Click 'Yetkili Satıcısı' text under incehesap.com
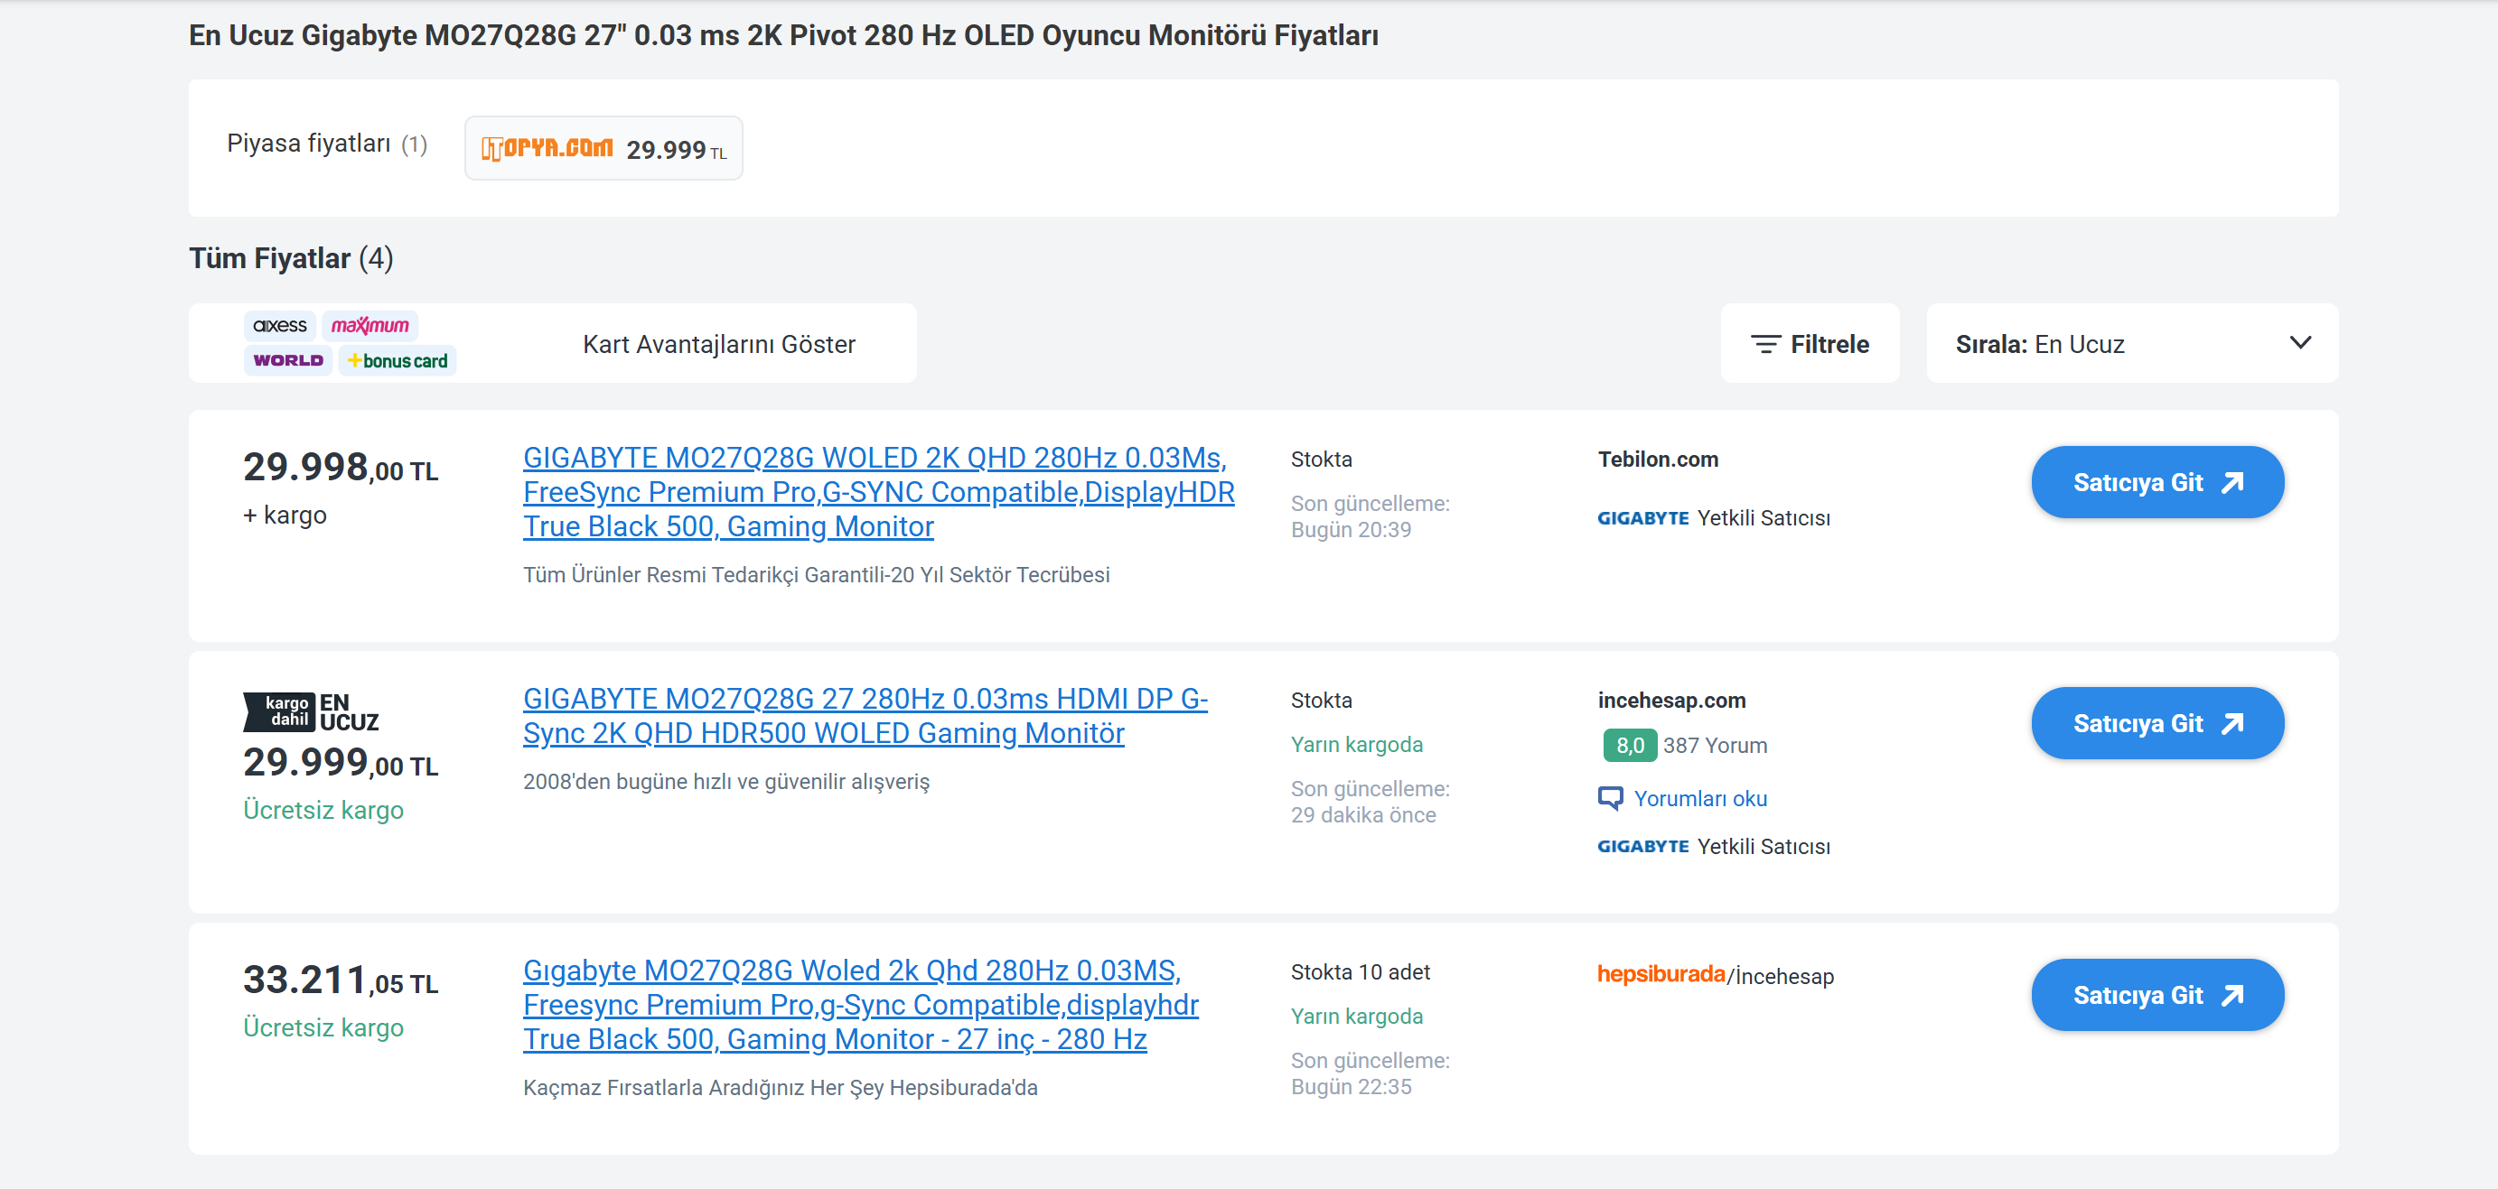Viewport: 2498px width, 1189px height. pos(1764,847)
